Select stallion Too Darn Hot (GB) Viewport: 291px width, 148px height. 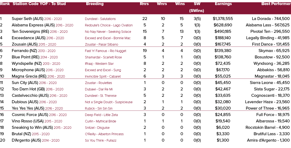point(28,89)
